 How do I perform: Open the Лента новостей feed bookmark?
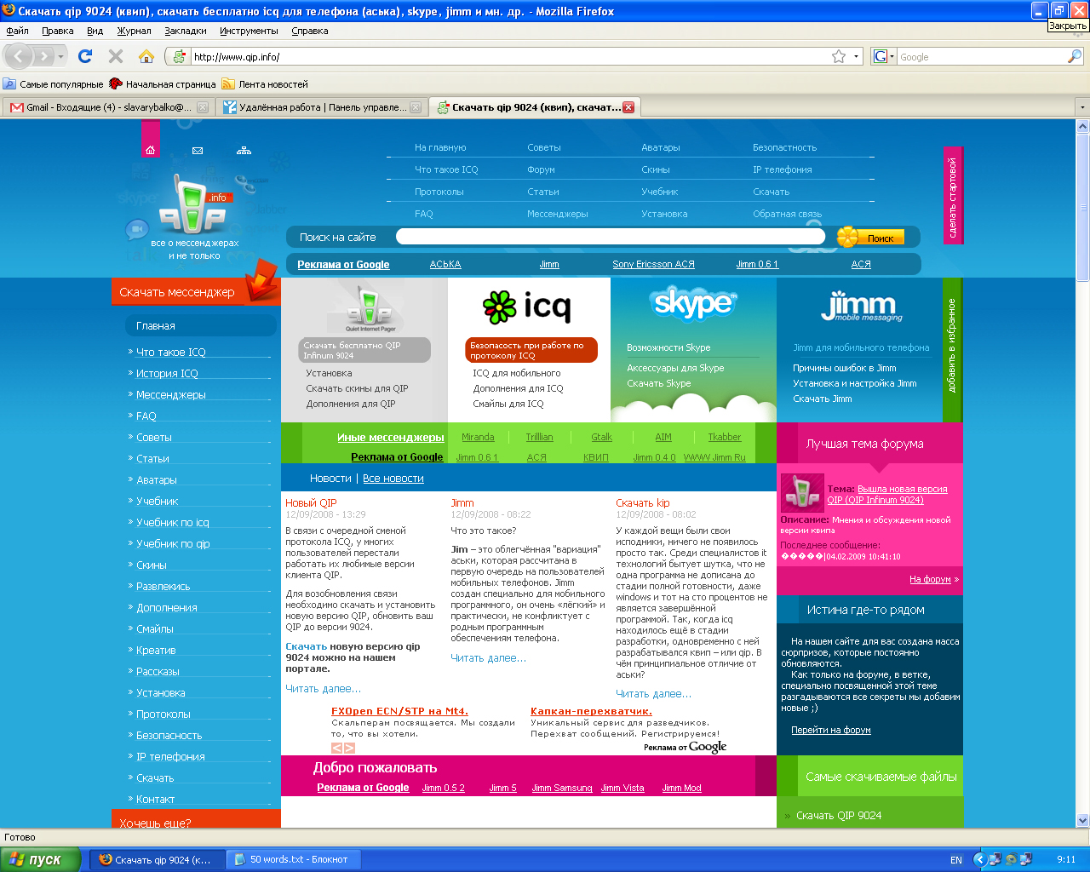click(x=265, y=84)
